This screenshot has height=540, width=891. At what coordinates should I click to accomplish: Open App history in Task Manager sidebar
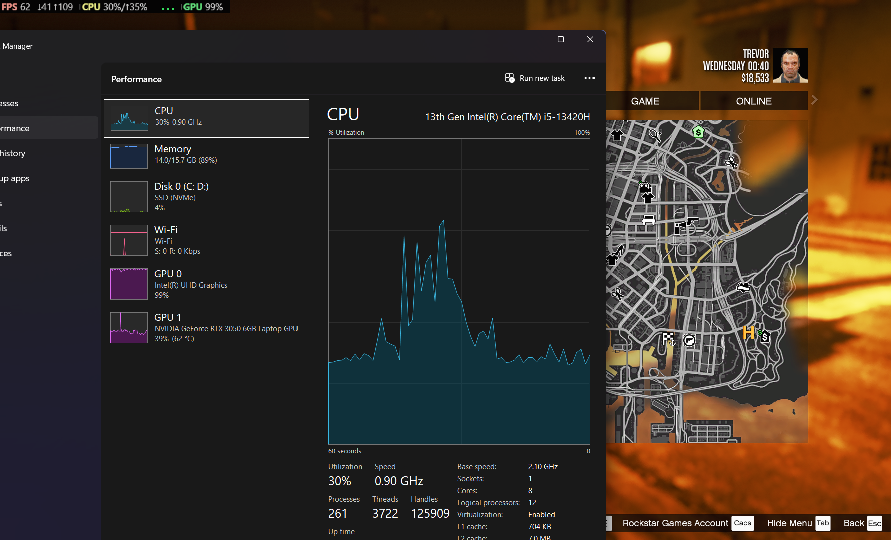pyautogui.click(x=49, y=153)
